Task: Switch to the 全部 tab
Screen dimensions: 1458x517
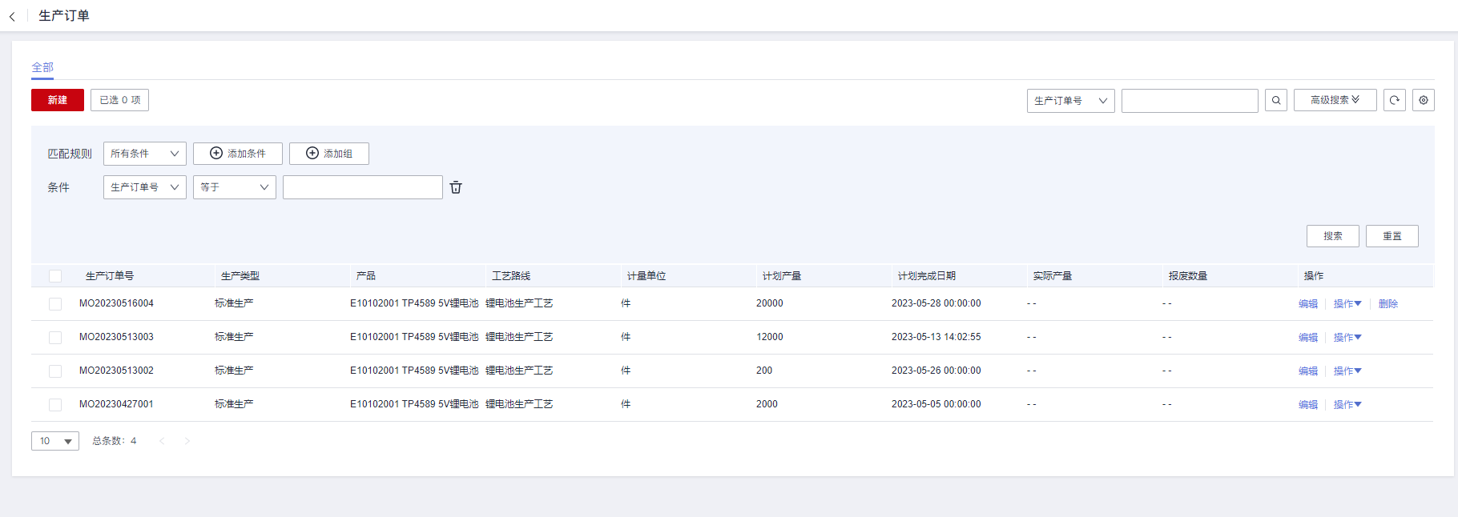Action: click(x=42, y=67)
